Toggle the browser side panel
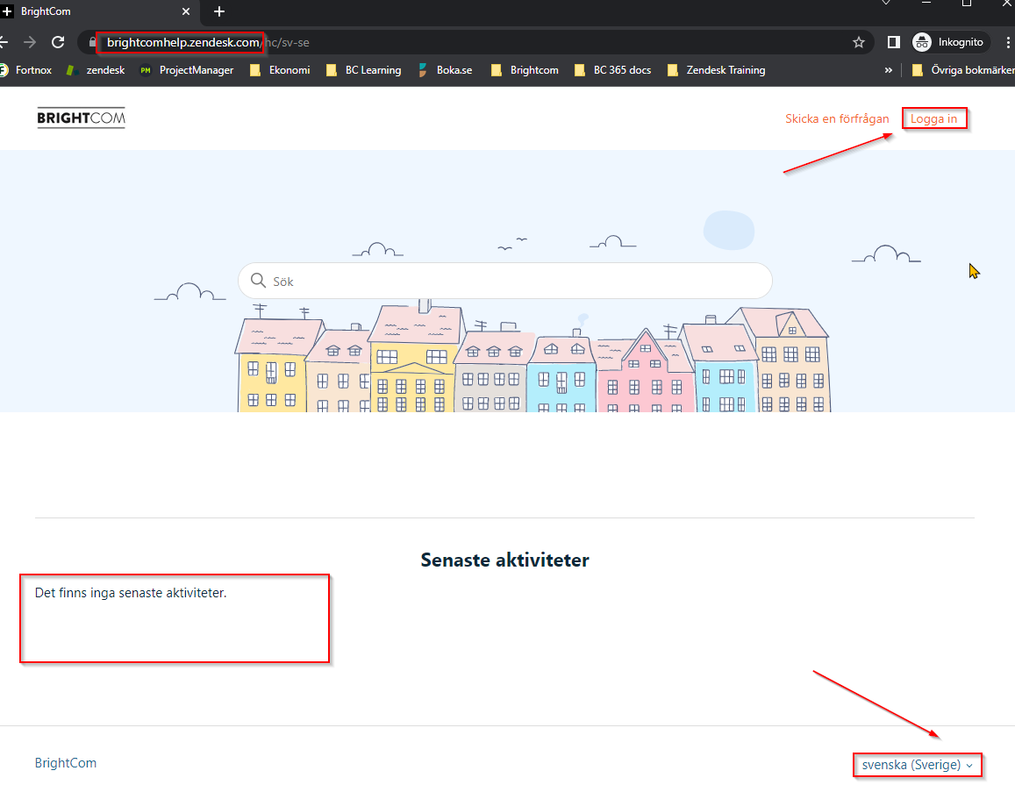The width and height of the screenshot is (1015, 785). pyautogui.click(x=891, y=41)
